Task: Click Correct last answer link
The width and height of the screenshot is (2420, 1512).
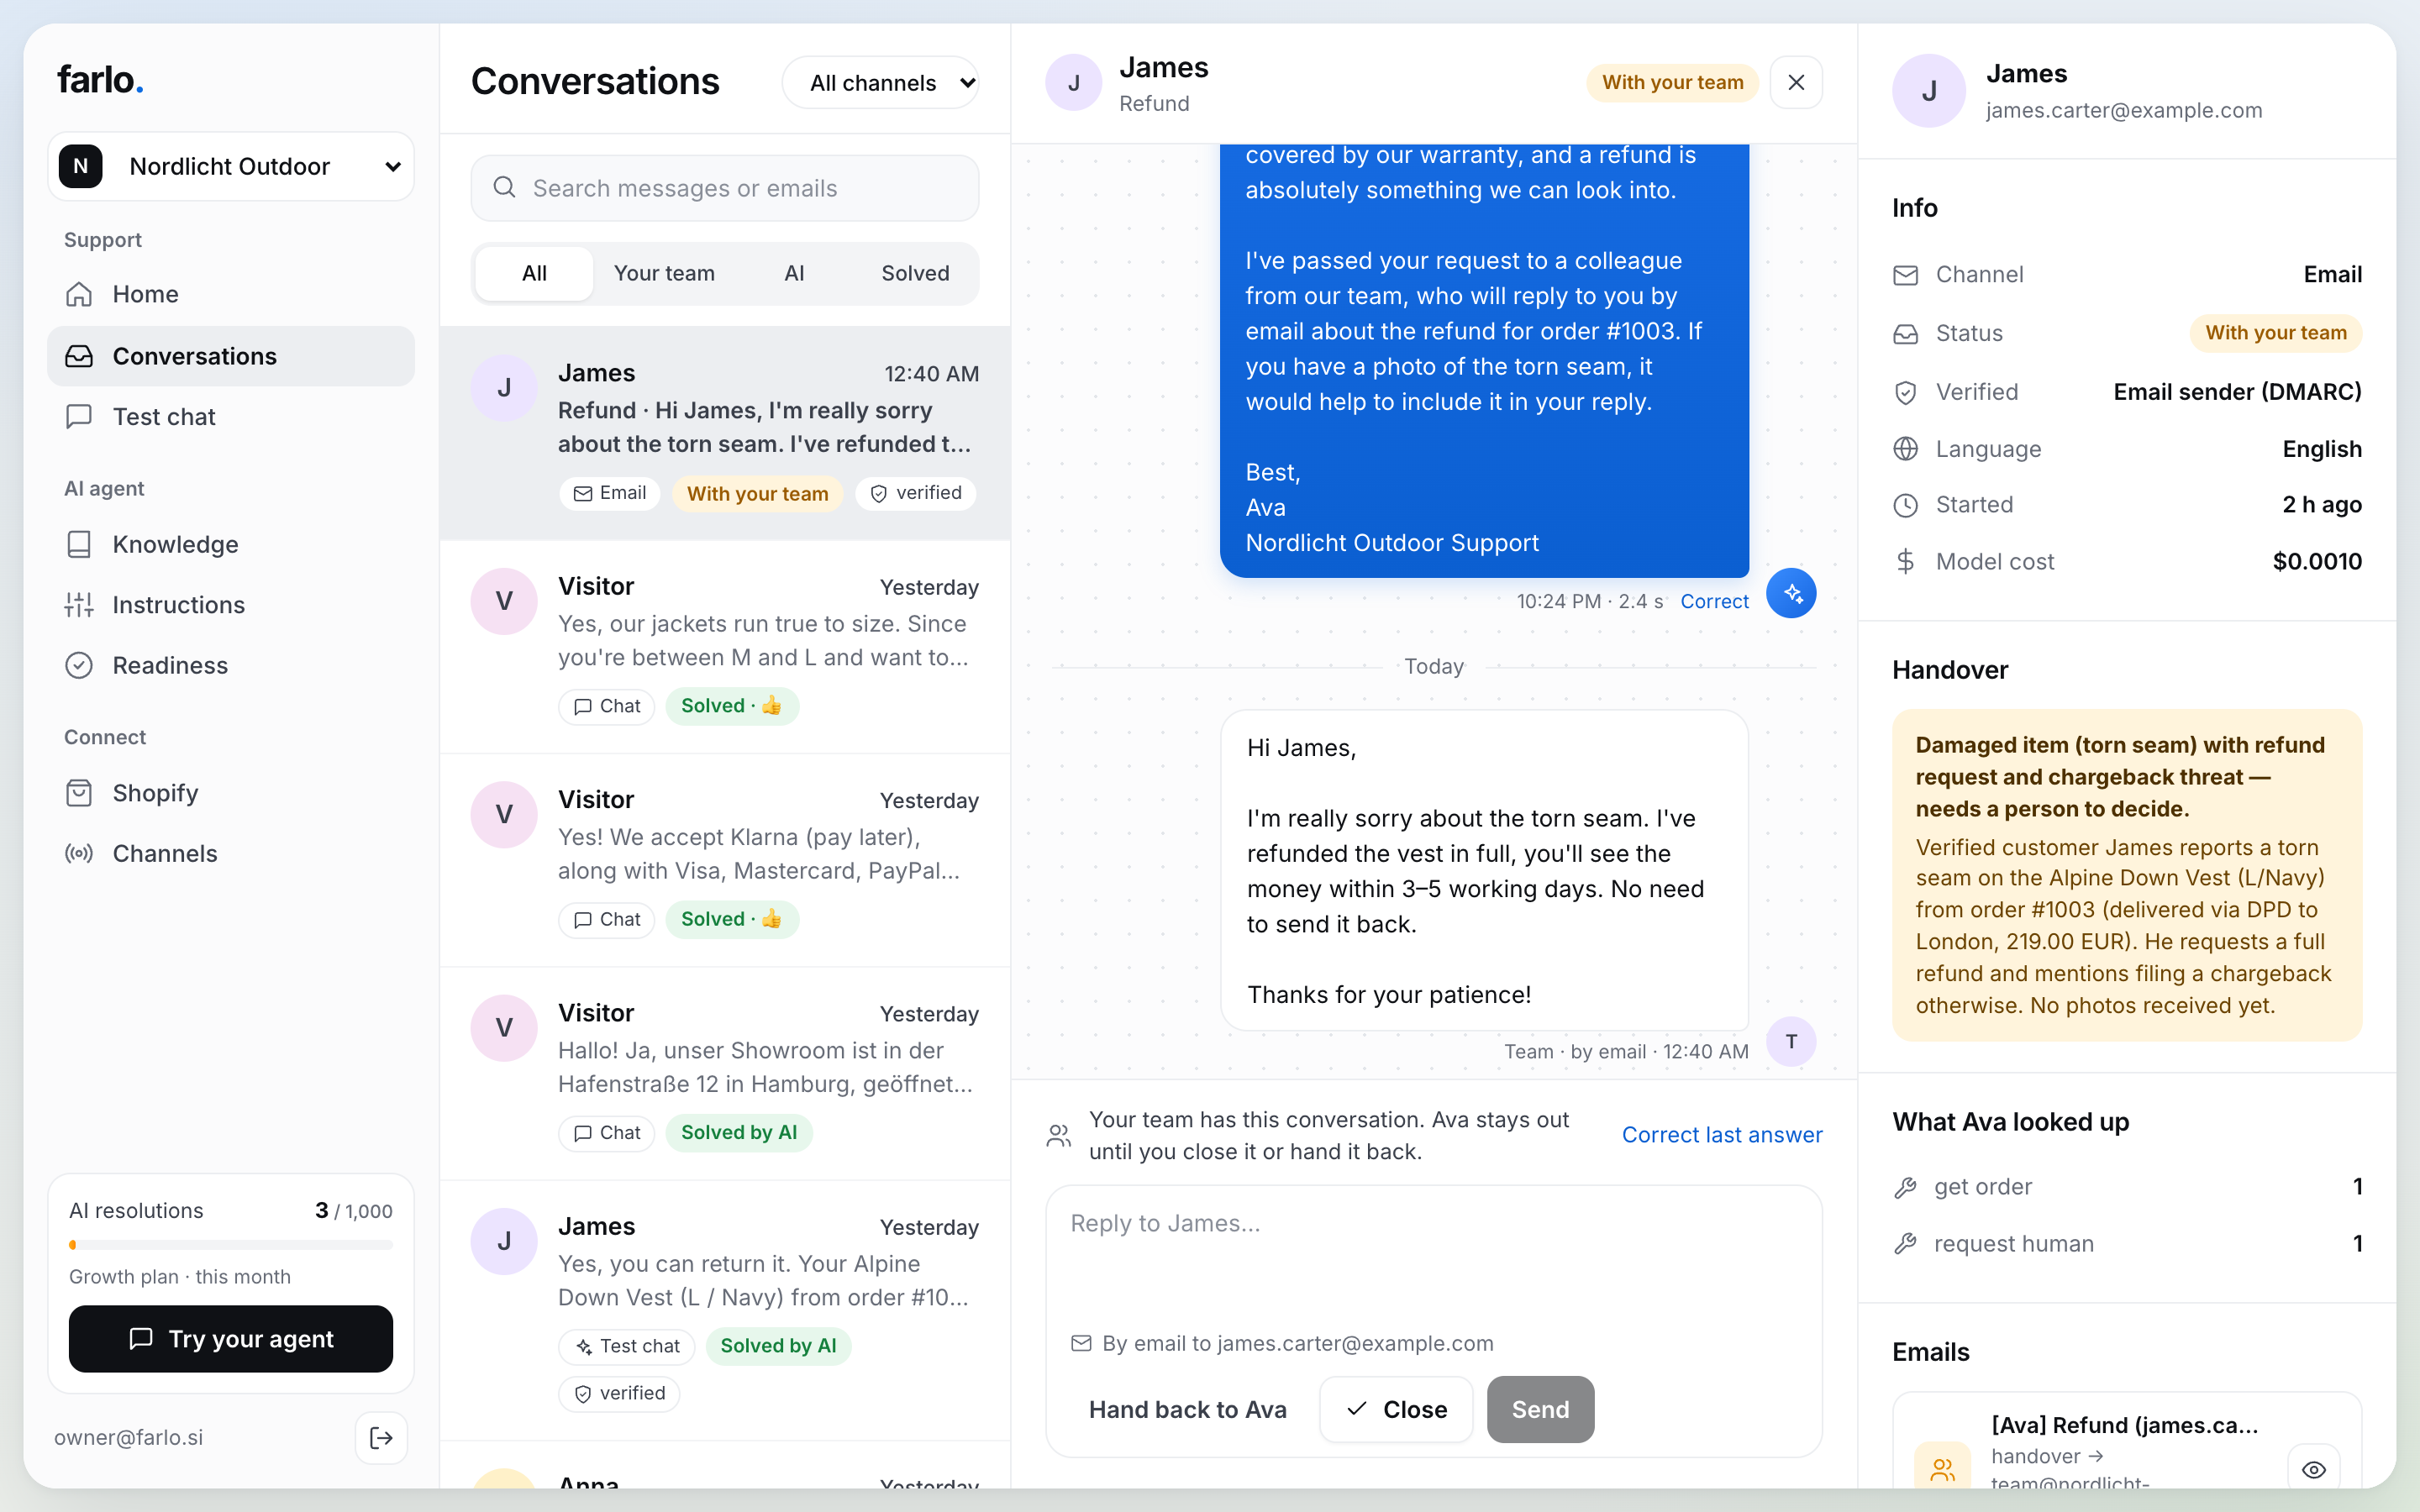Action: click(x=1722, y=1135)
